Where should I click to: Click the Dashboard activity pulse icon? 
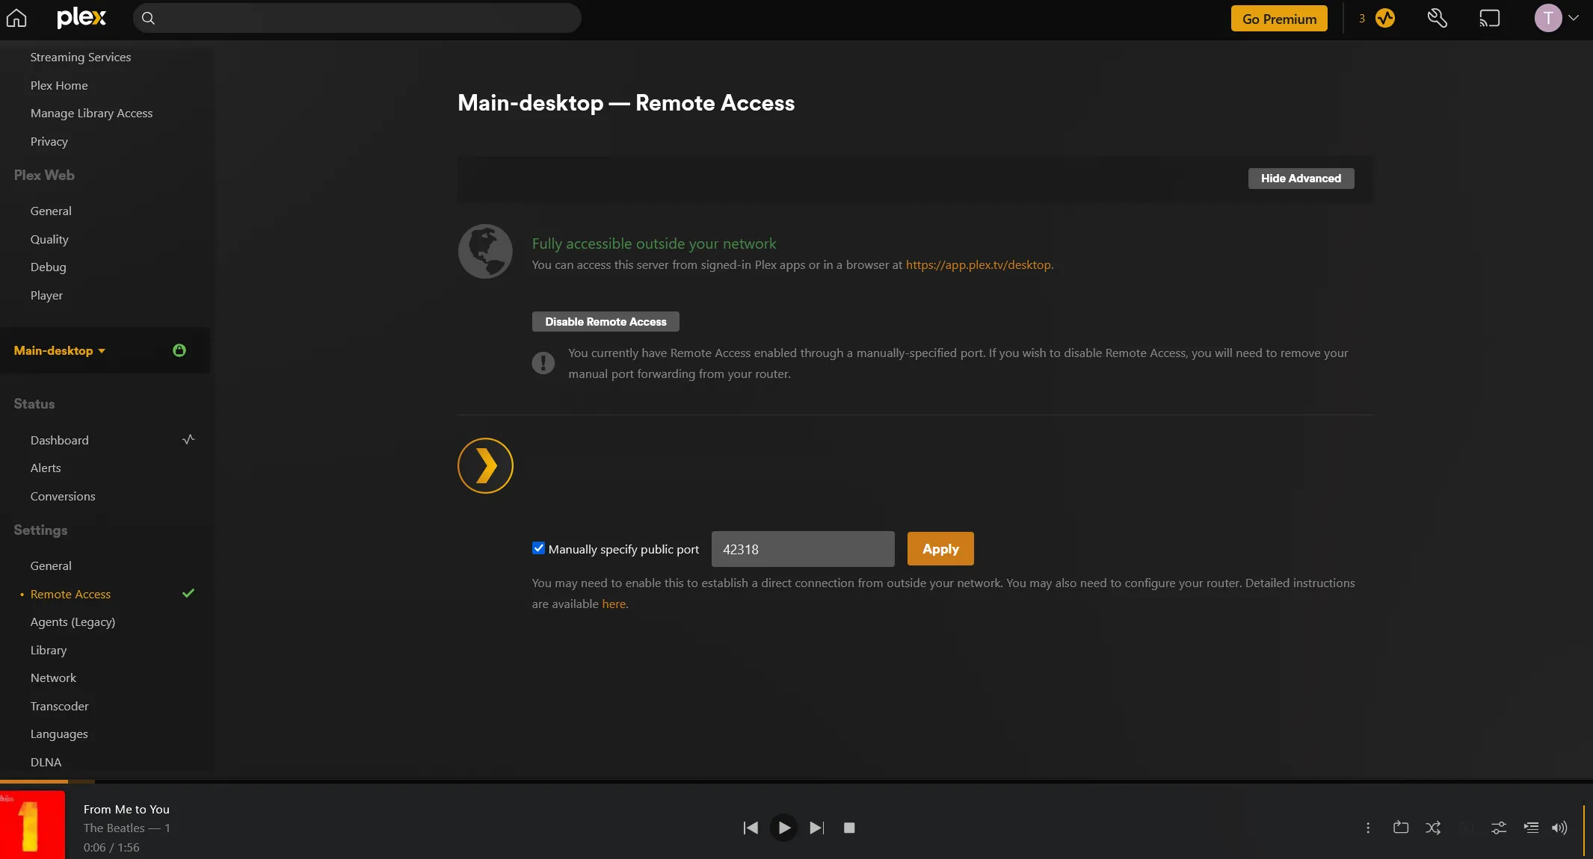pos(188,439)
